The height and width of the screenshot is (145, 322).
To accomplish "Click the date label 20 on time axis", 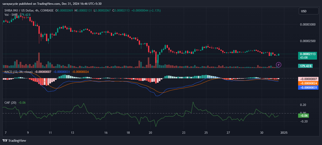I will [150, 132].
